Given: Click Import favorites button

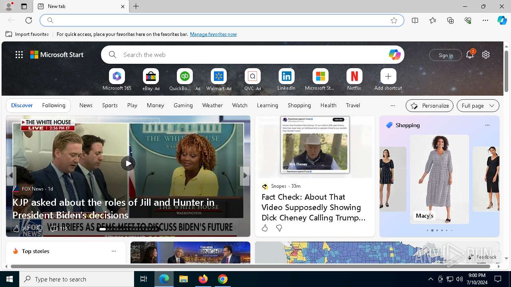Looking at the screenshot, I should (x=27, y=34).
